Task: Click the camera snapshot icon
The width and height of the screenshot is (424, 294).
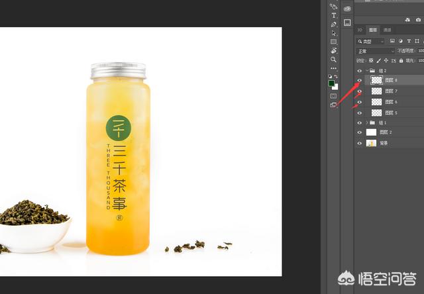Action: coord(418,20)
